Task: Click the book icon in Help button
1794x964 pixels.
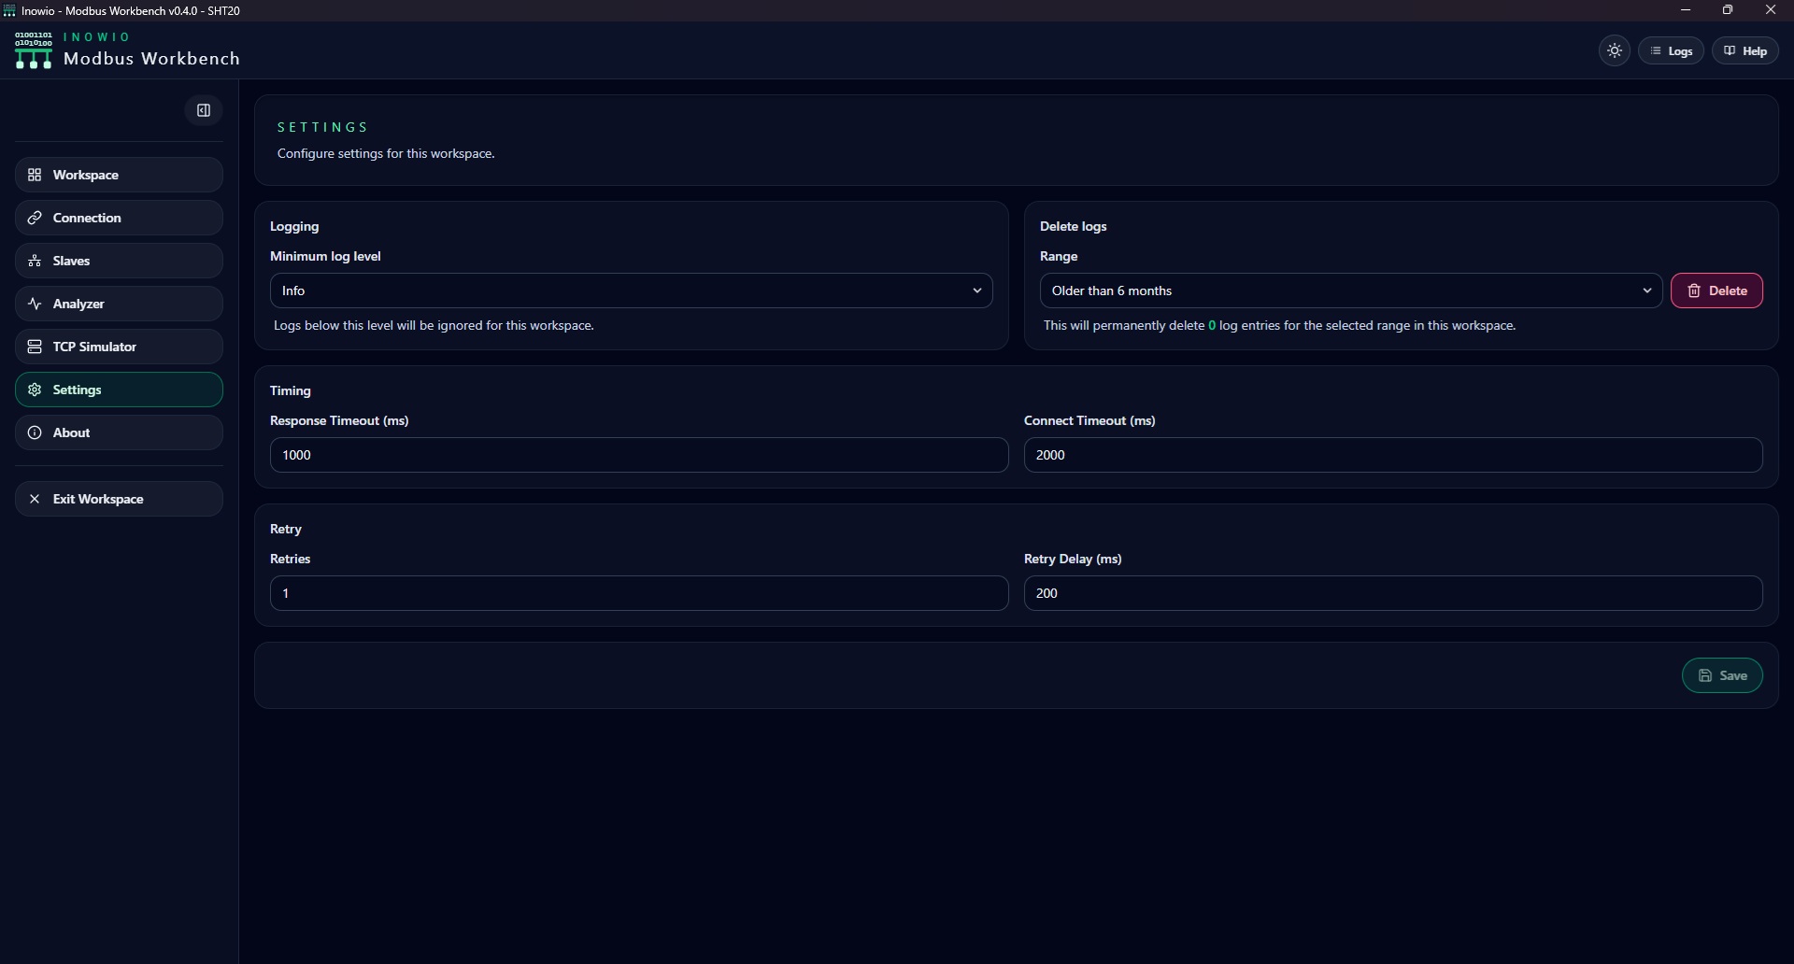Action: click(x=1730, y=50)
